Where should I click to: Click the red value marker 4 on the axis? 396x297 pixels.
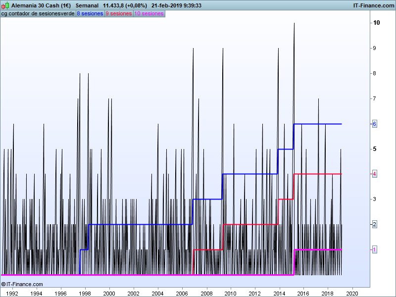point(375,174)
